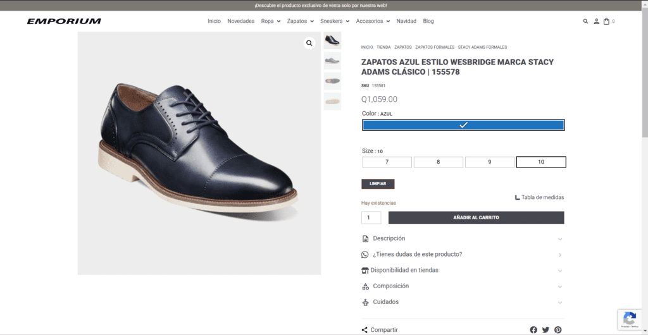Open the ¿Tienes dudas de este producto? arrow

pyautogui.click(x=560, y=255)
